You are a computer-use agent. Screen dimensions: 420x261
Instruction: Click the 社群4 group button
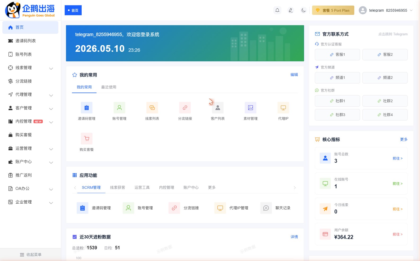click(x=385, y=115)
